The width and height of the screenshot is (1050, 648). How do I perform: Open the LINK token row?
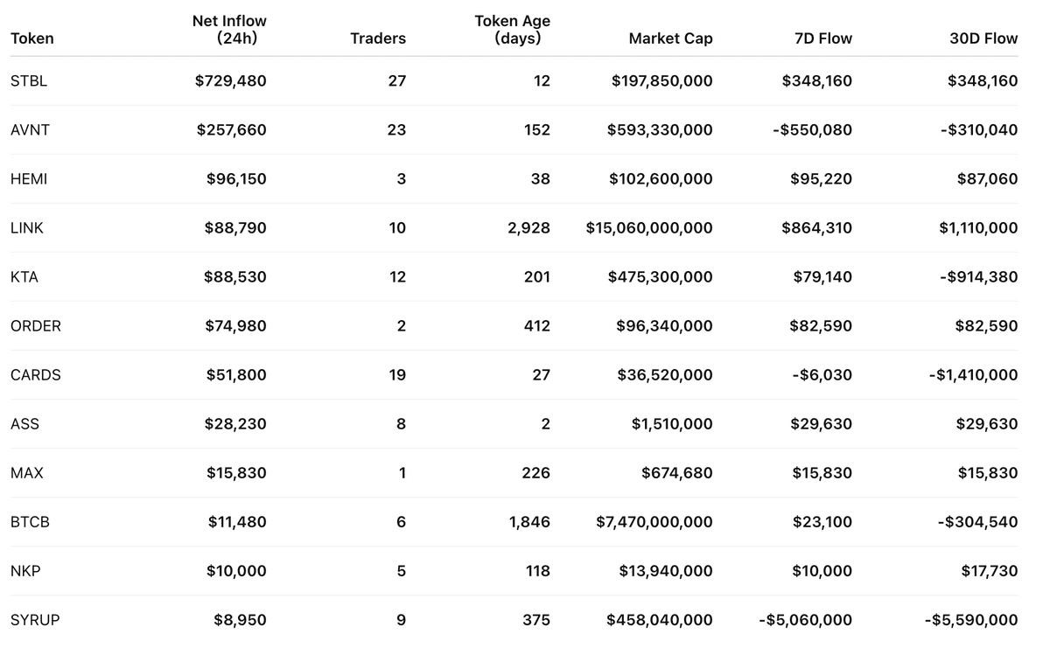[27, 228]
